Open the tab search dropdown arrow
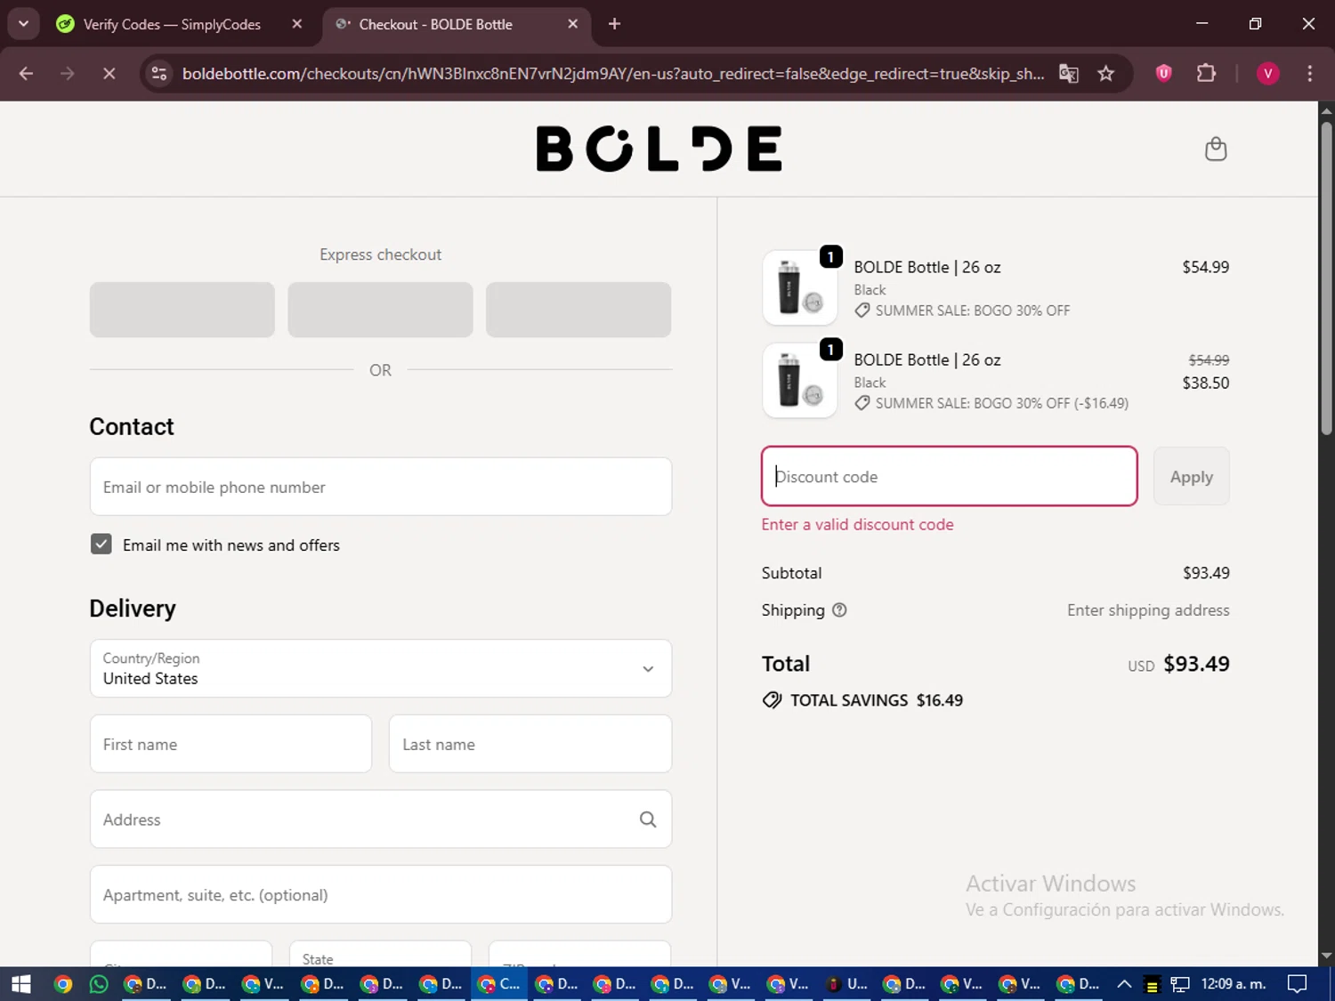 (23, 24)
